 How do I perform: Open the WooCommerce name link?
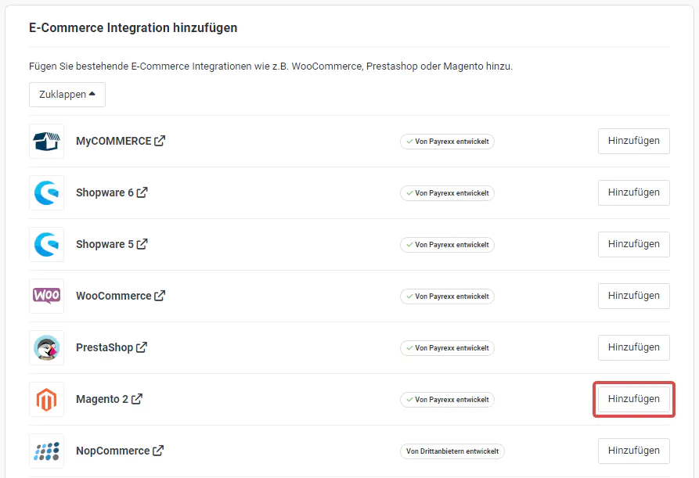pos(113,297)
